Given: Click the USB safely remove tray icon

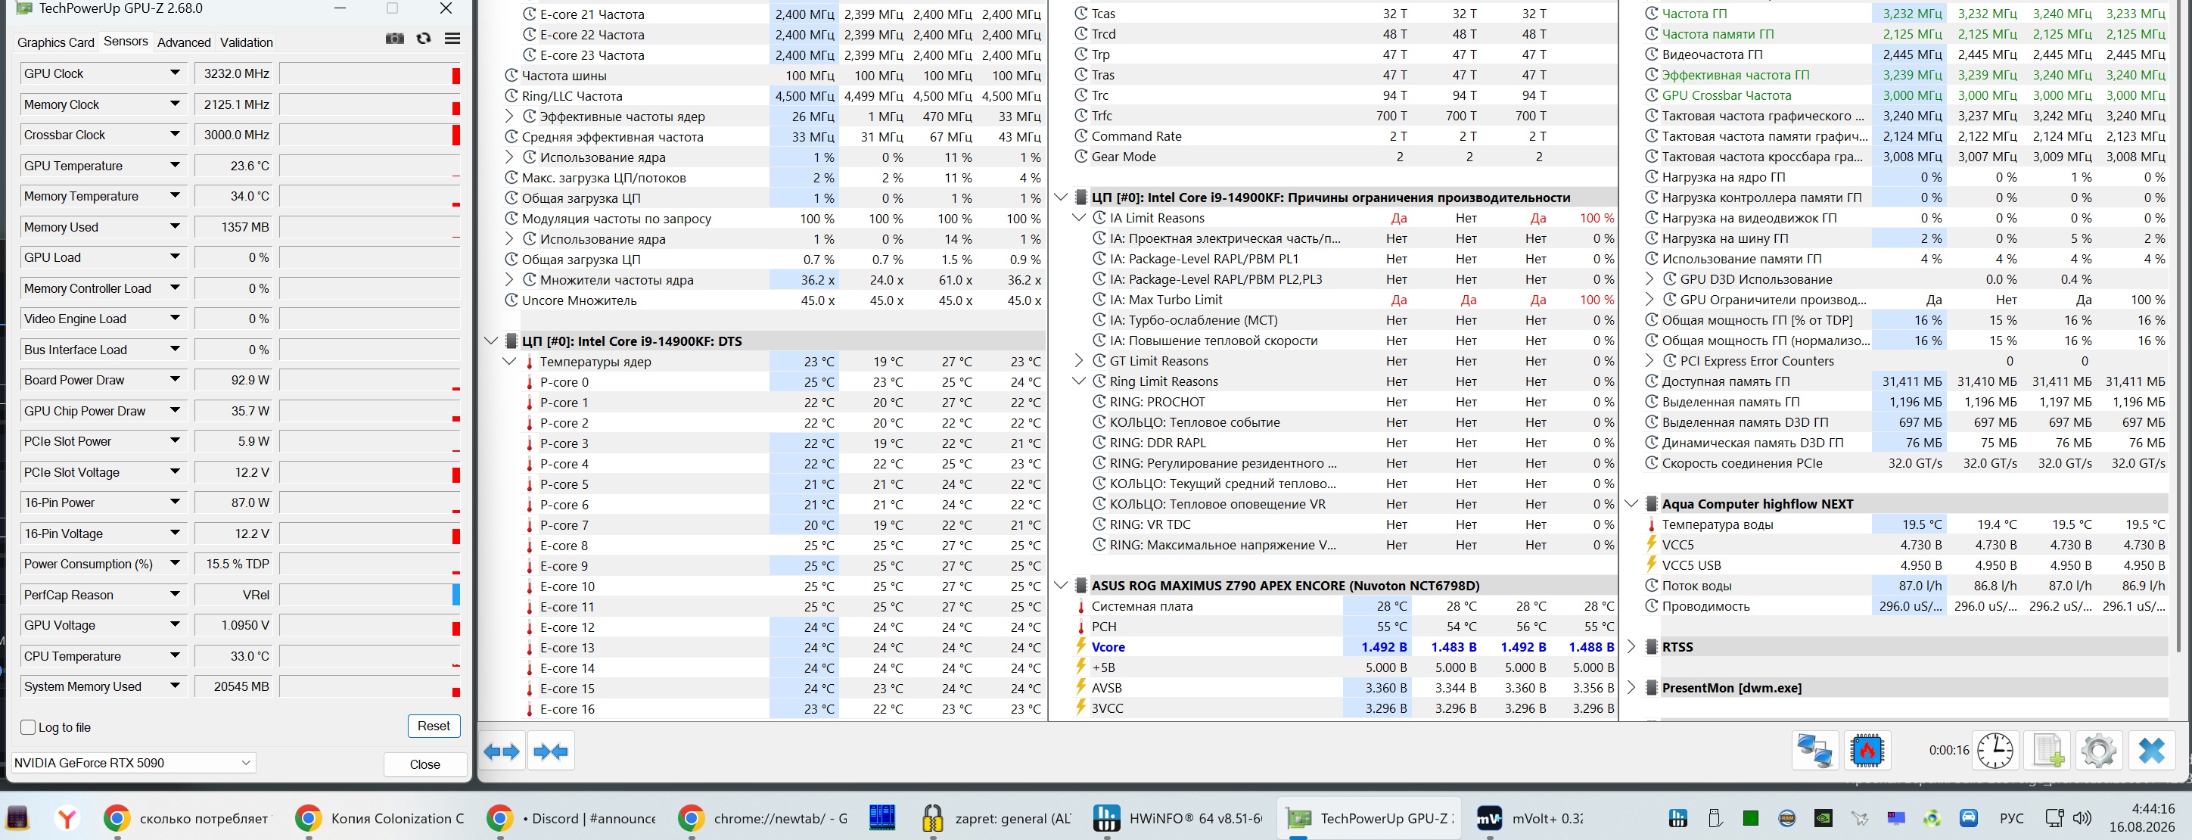Looking at the screenshot, I should click(x=1715, y=819).
